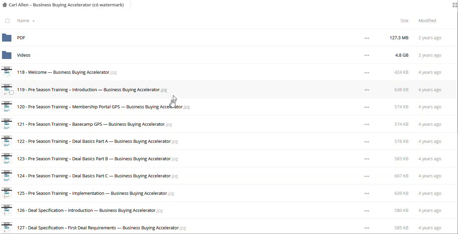
Task: Open the Videos folder name
Action: (24, 55)
